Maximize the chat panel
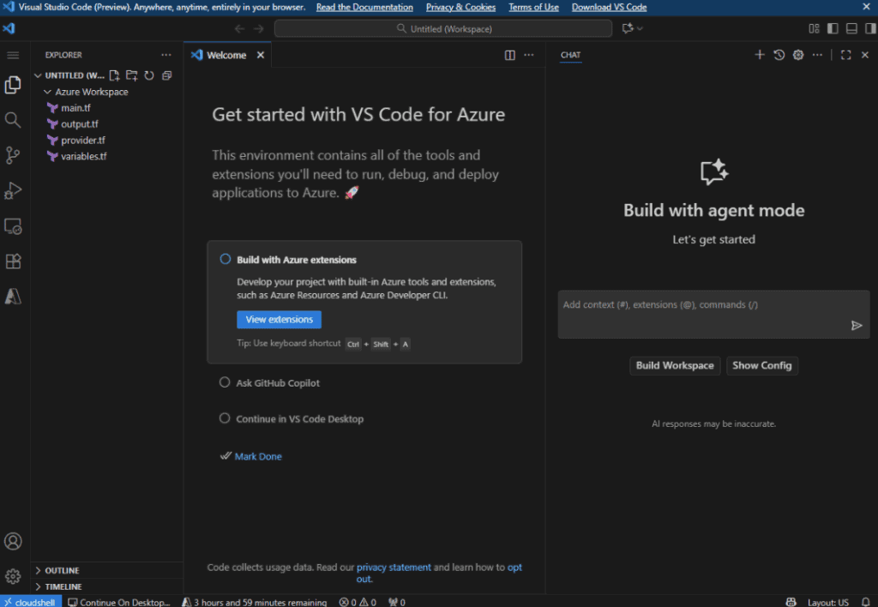 coord(846,55)
